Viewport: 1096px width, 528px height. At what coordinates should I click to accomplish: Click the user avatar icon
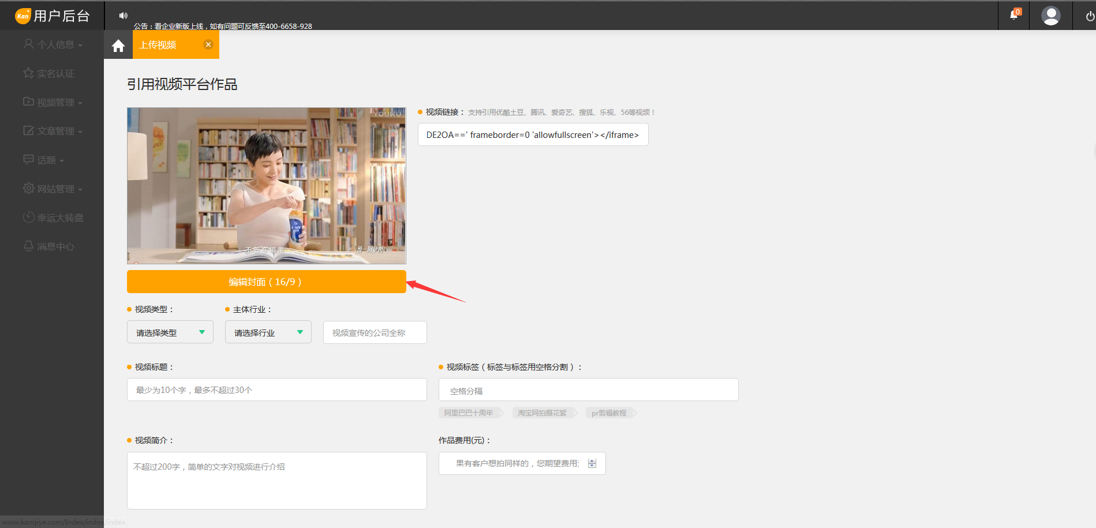[x=1050, y=16]
